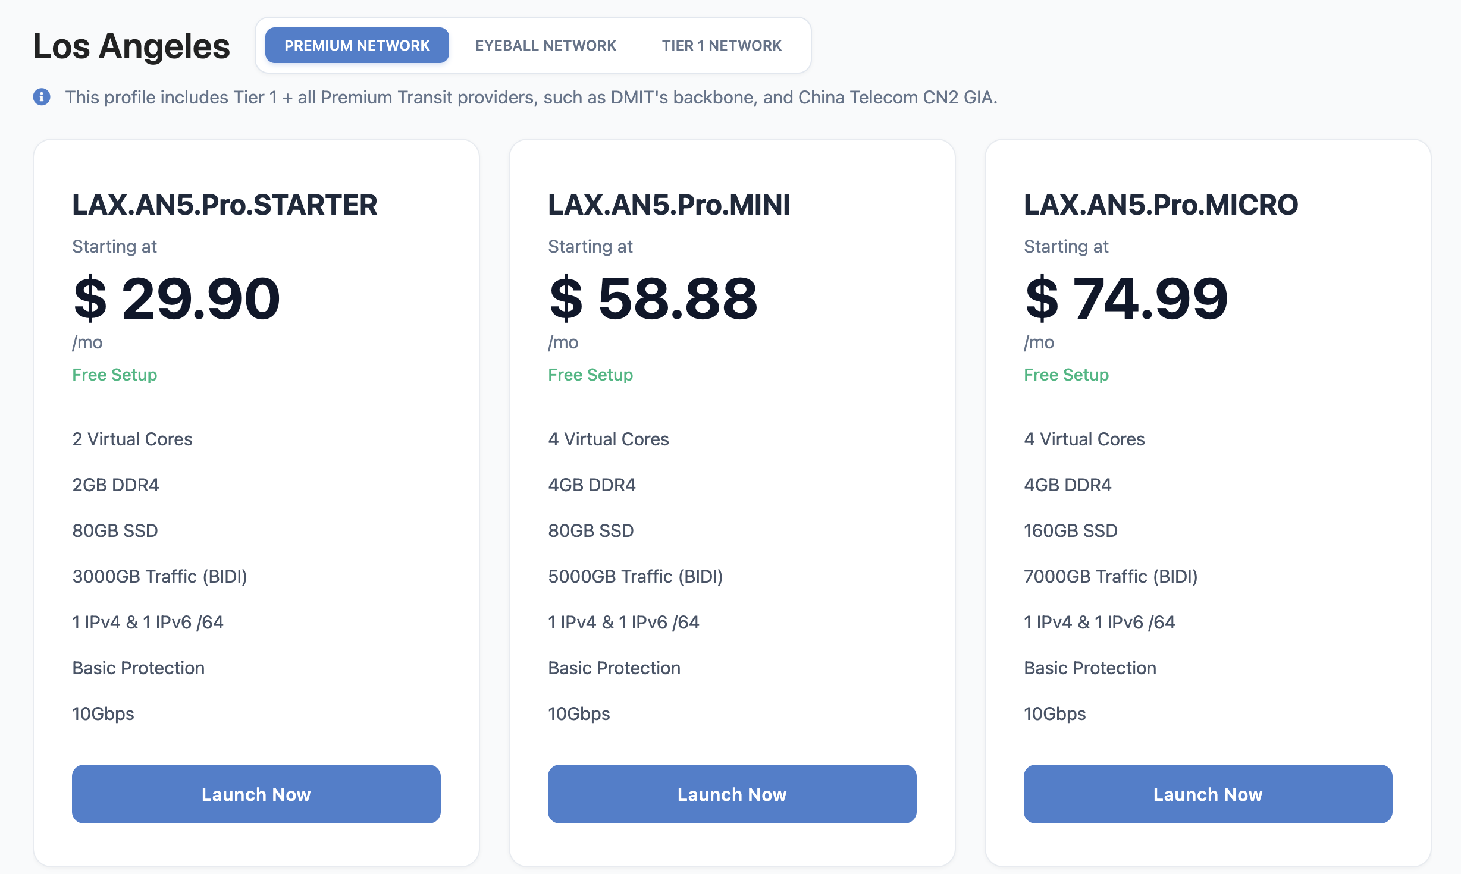Click the premium transit profile description text
This screenshot has width=1461, height=874.
pos(531,98)
